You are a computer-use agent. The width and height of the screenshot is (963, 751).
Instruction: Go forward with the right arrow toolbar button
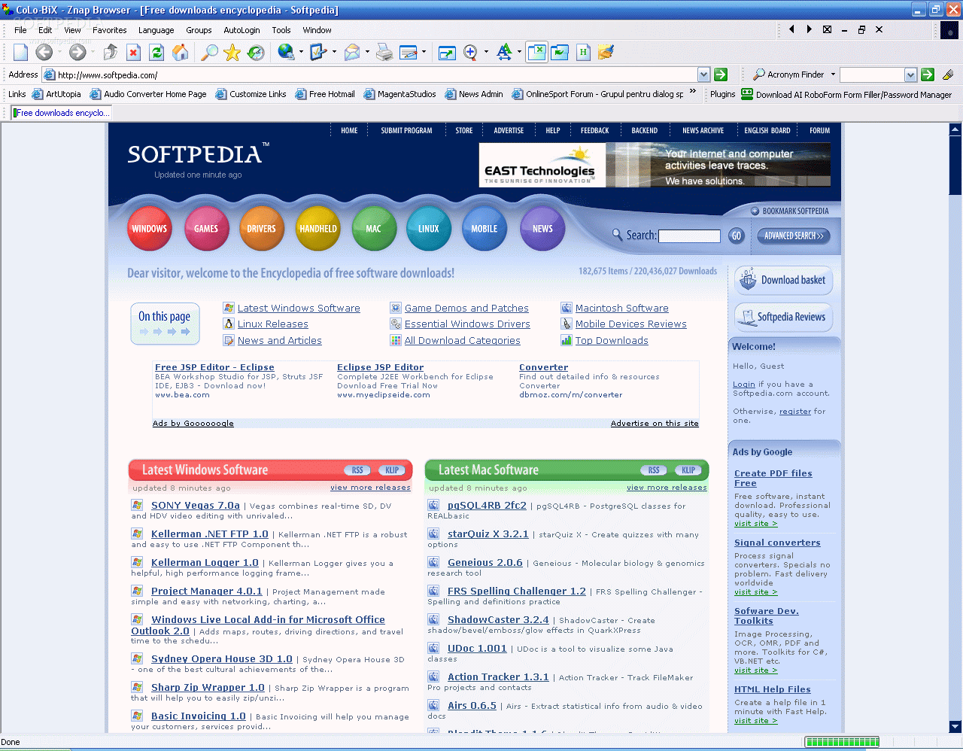(x=77, y=52)
